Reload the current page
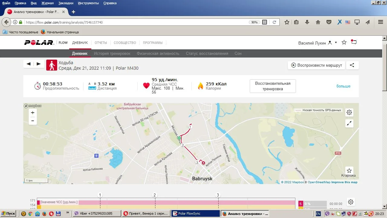This screenshot has height=218, width=387. (x=274, y=22)
